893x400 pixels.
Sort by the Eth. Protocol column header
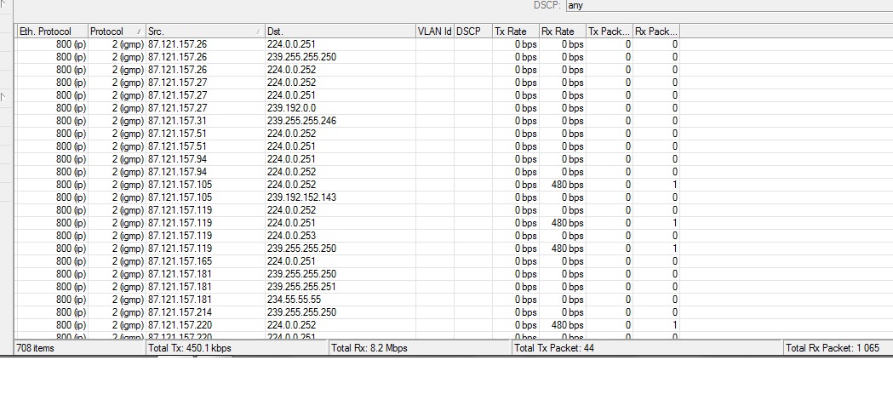(51, 31)
